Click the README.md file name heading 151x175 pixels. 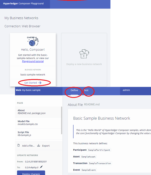(92, 105)
